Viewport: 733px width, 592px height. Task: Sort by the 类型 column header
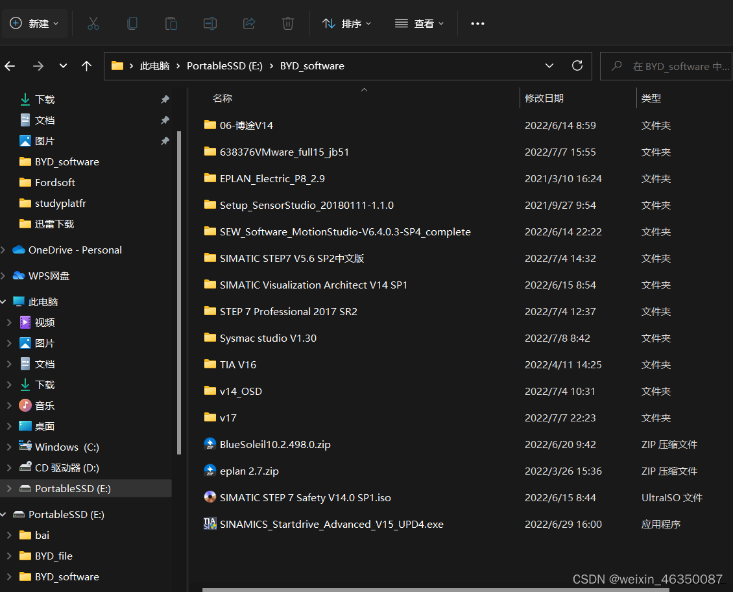pyautogui.click(x=651, y=98)
